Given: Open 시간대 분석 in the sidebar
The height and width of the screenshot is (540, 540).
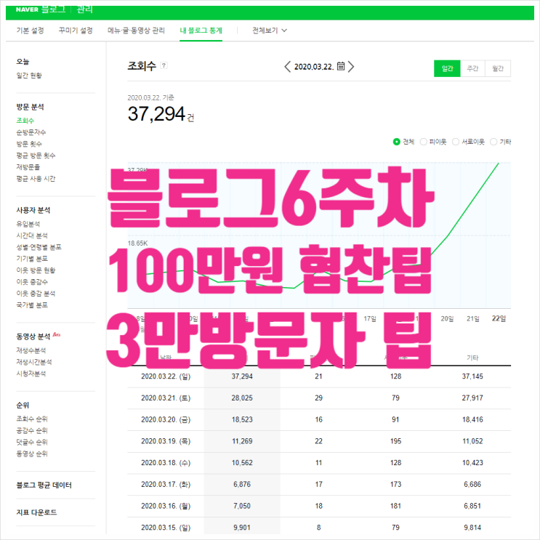Looking at the screenshot, I should (x=32, y=235).
